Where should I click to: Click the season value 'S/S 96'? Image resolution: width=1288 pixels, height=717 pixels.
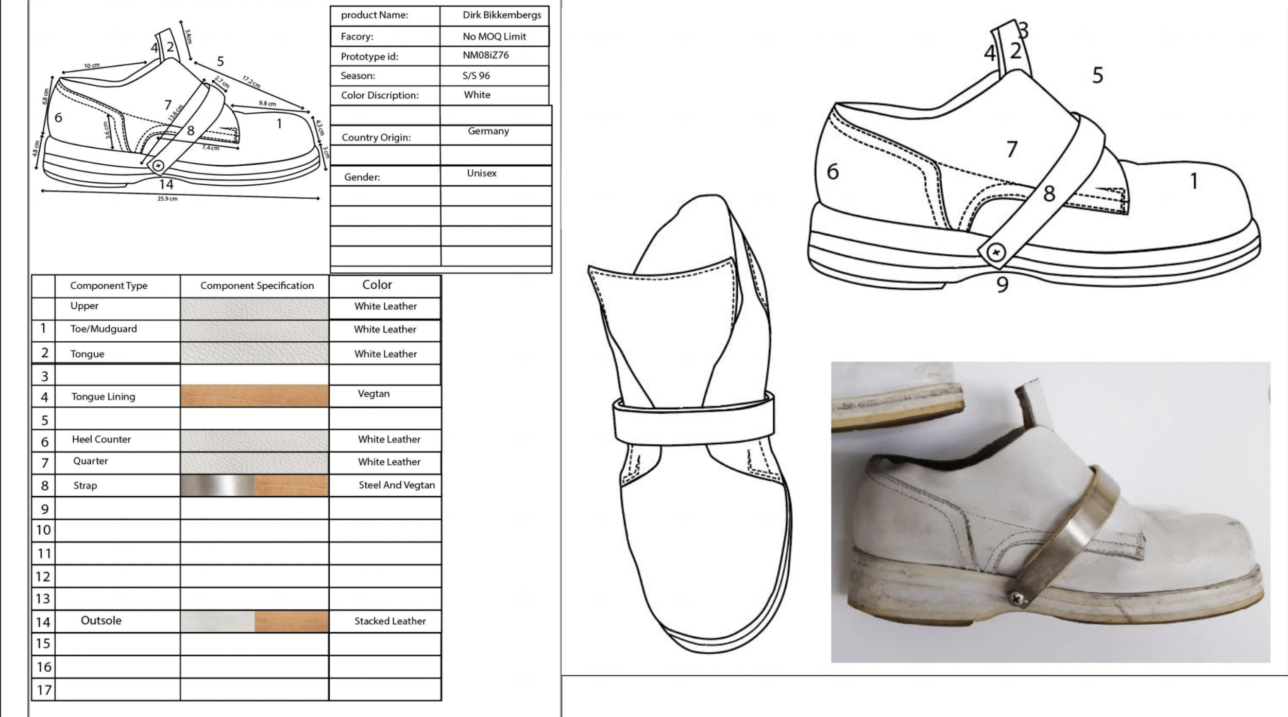(476, 76)
